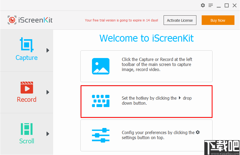Open the hamburger menu icon in title bar
This screenshot has width=240, height=155.
pos(211,5)
